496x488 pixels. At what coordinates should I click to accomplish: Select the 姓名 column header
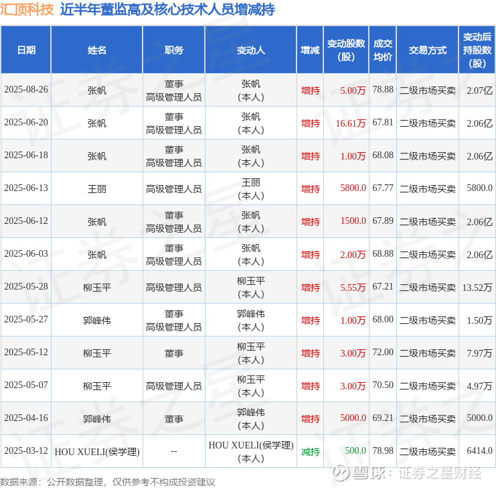point(97,50)
